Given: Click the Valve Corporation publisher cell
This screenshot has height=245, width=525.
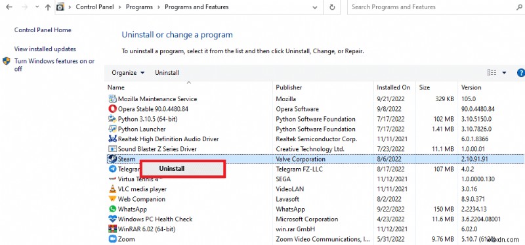Looking at the screenshot, I should click(301, 159).
